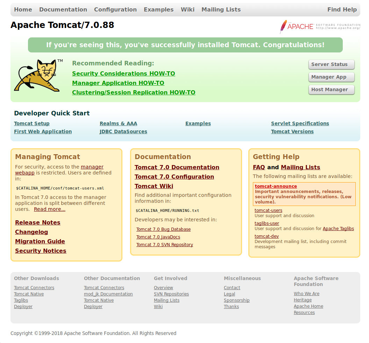Open the taglibs-user mailing list link
Image resolution: width=369 pixels, height=343 pixels.
coord(267,223)
